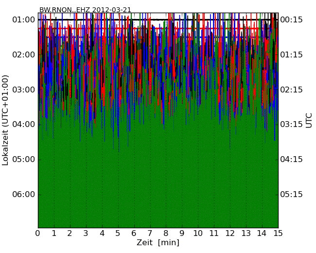Pick the x-axis tick label 1

[x=54, y=234]
